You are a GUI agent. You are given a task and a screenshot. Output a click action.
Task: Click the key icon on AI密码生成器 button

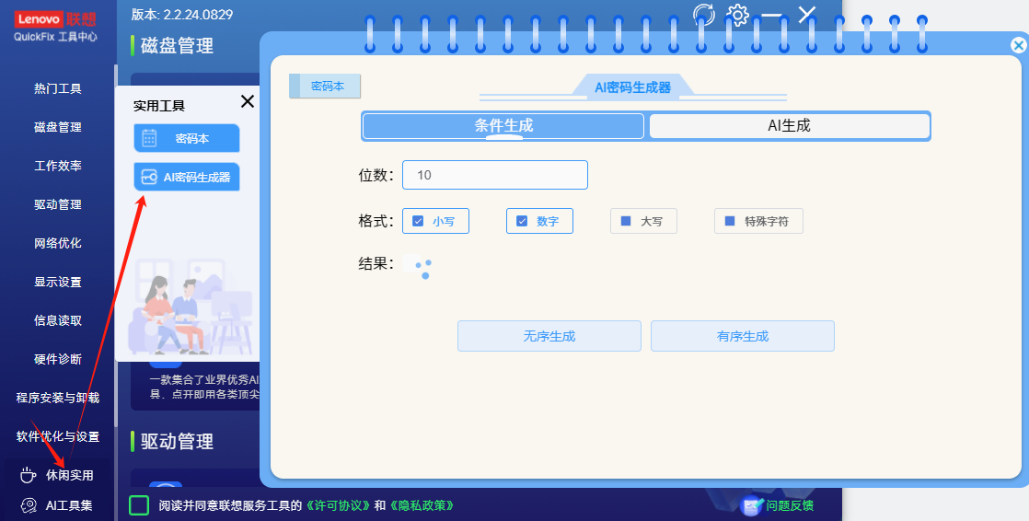point(148,178)
